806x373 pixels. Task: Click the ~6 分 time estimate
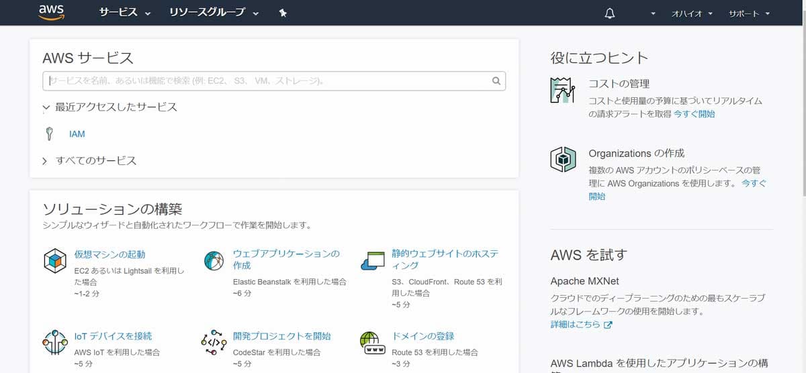(x=242, y=294)
